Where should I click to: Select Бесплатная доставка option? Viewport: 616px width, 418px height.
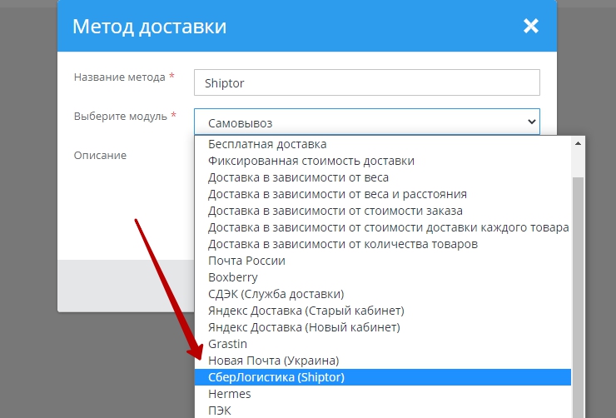coord(267,144)
